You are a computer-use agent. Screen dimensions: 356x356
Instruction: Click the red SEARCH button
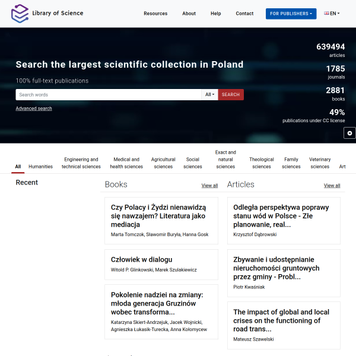[231, 94]
